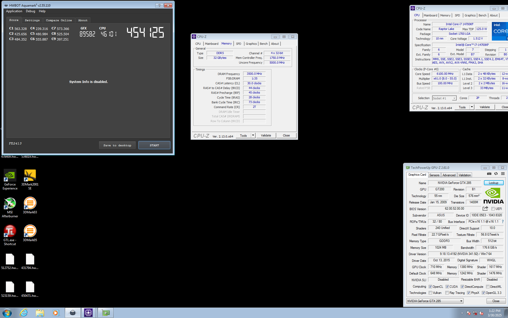
Task: Open 3DMark2001 SE desktop shortcut
Action: click(x=30, y=180)
